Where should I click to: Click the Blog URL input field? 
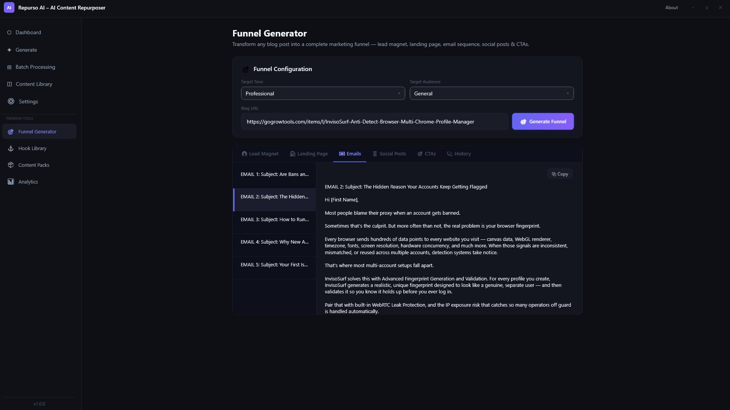click(375, 122)
